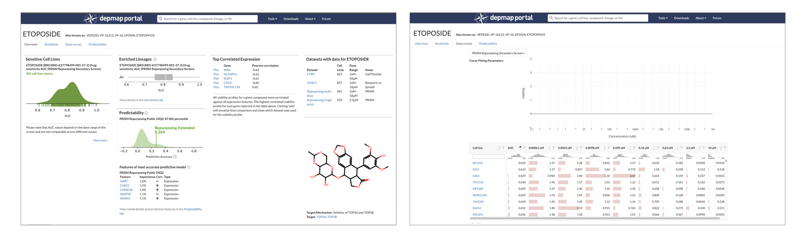The image size is (810, 238).
Task: Filter the 0.16 uM column
Action: point(658,148)
